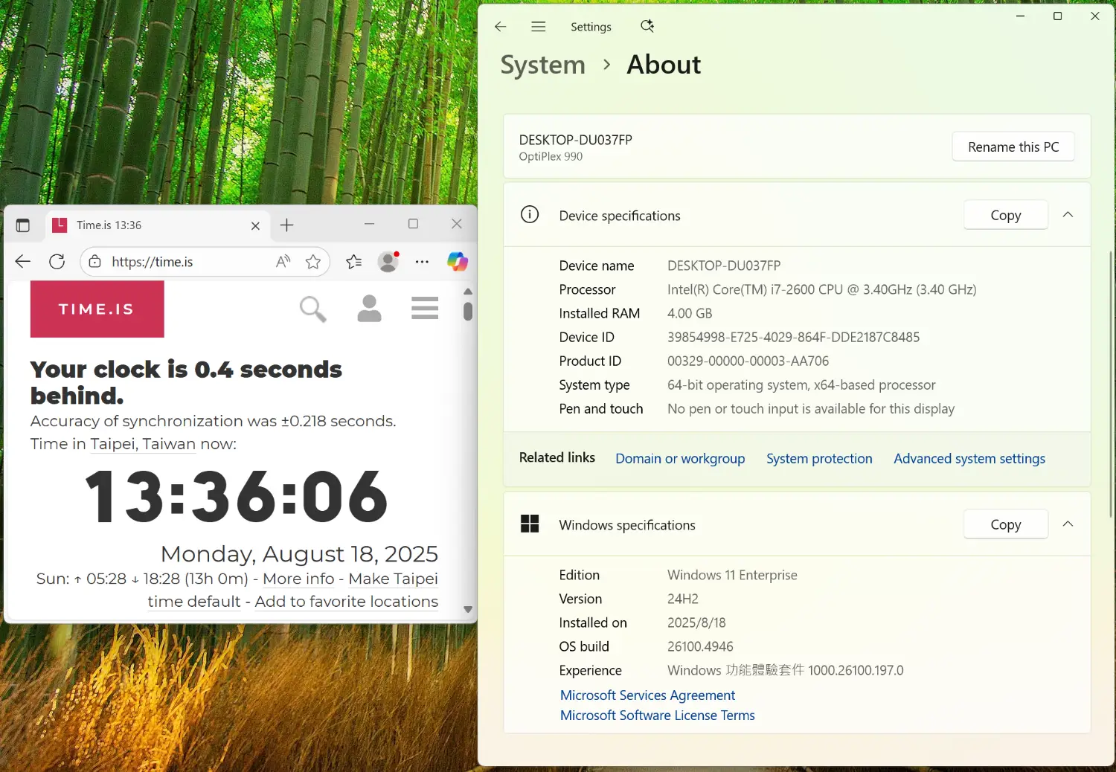The image size is (1116, 772).
Task: Click Time.is search magnifier icon
Action: click(x=313, y=309)
